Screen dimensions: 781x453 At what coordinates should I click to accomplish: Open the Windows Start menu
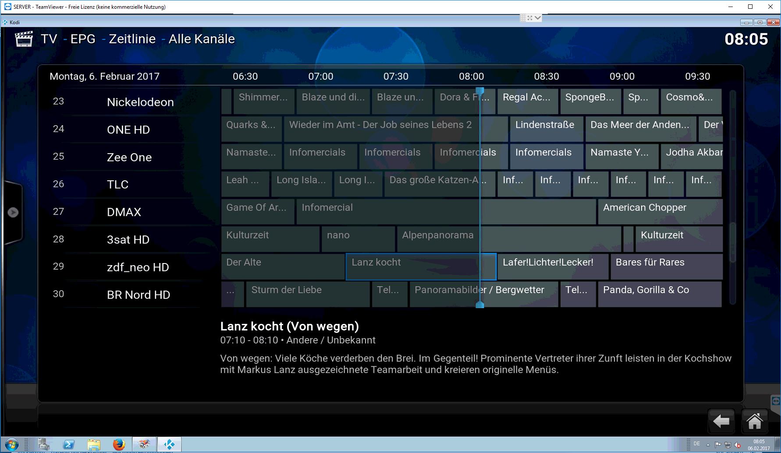[11, 445]
